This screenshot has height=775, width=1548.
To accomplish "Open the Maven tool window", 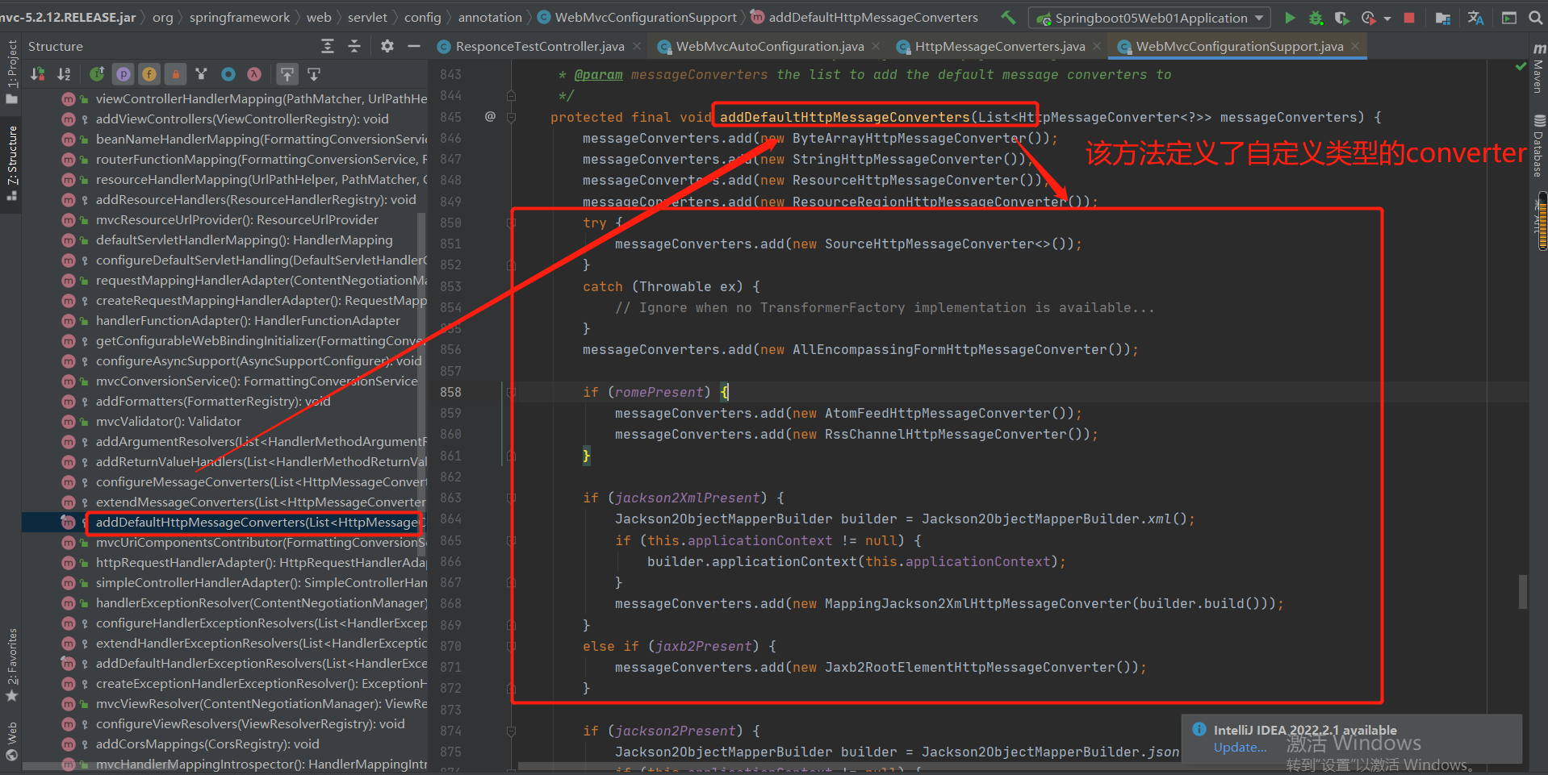I will pos(1539,69).
